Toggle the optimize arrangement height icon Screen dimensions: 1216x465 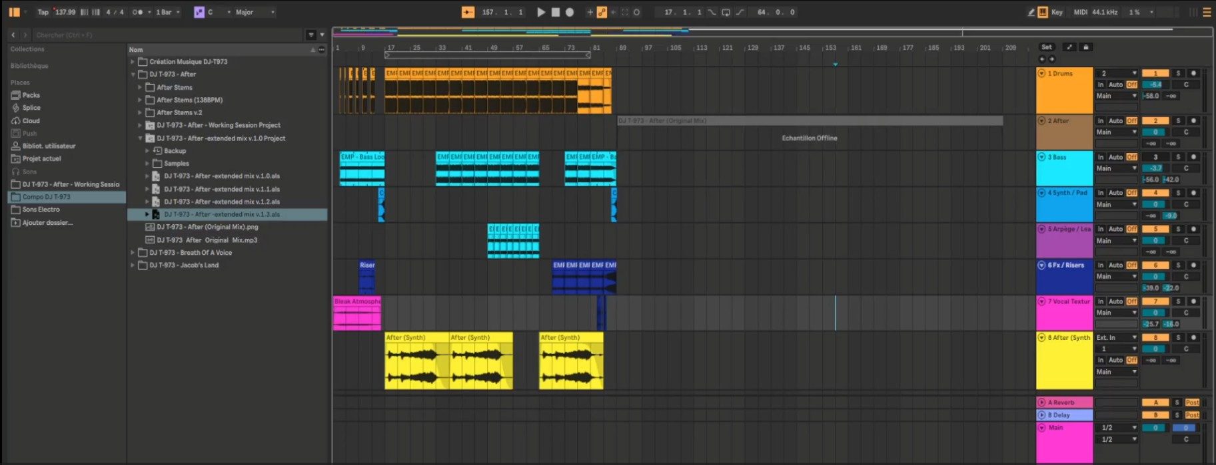pos(1069,47)
